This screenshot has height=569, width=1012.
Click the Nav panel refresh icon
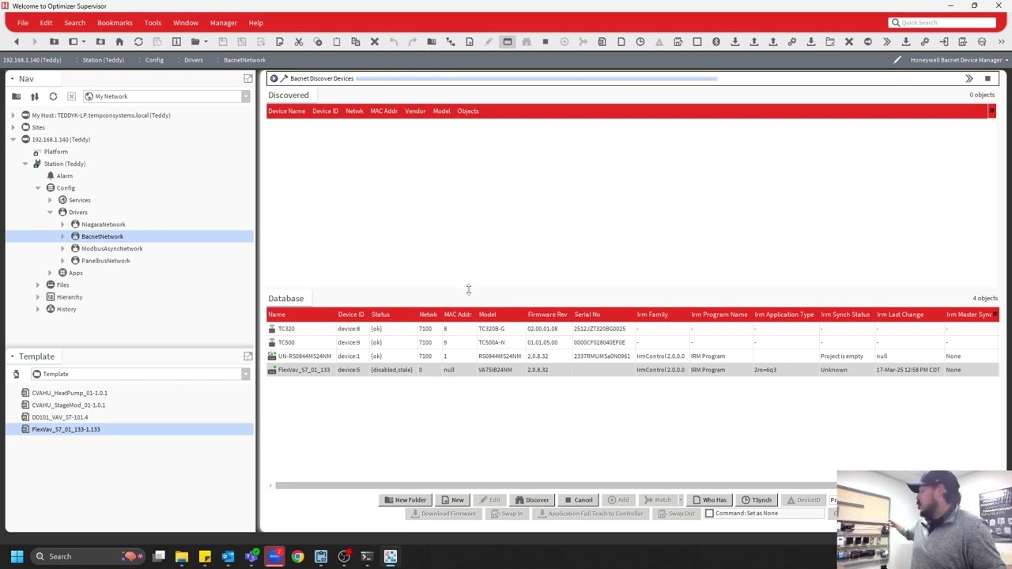coord(53,96)
